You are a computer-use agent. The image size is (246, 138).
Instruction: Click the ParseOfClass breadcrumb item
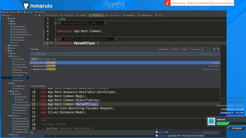point(40,12)
